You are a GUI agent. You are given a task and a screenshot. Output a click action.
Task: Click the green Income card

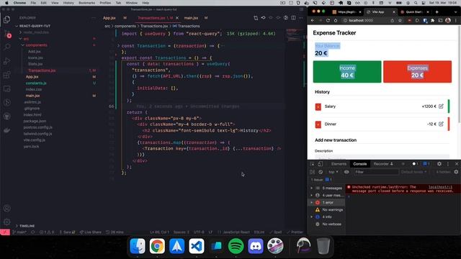click(x=347, y=72)
